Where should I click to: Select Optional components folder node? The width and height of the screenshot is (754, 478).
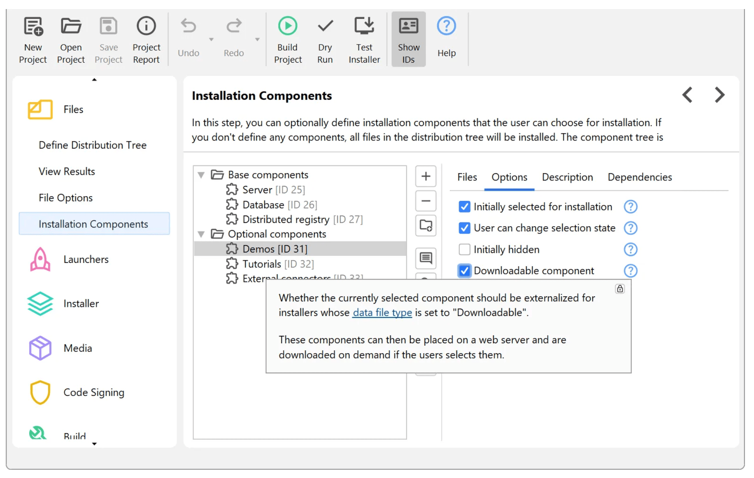coord(277,234)
